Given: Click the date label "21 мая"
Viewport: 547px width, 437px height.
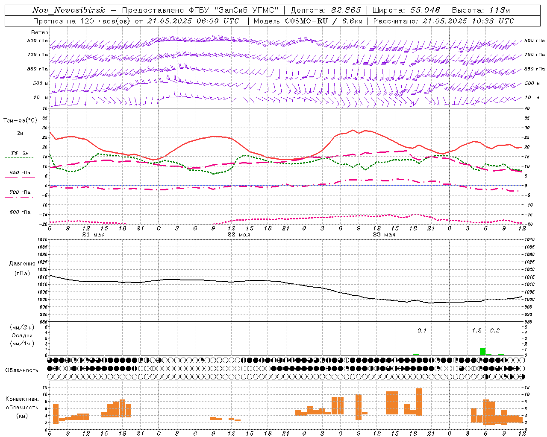Looking at the screenshot, I should [94, 235].
